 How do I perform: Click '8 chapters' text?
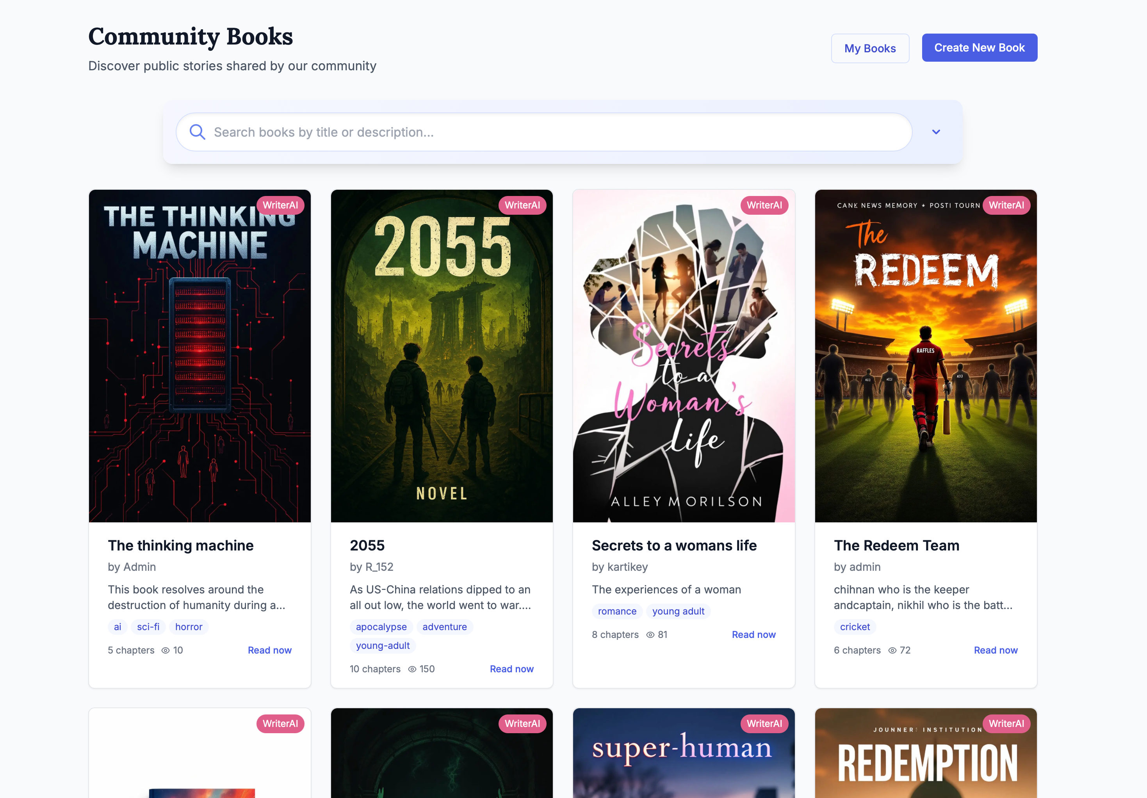[x=615, y=634]
